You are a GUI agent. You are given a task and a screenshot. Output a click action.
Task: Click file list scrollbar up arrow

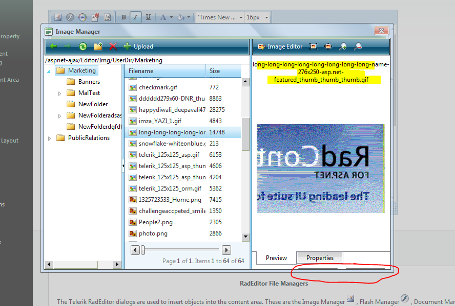[x=245, y=82]
